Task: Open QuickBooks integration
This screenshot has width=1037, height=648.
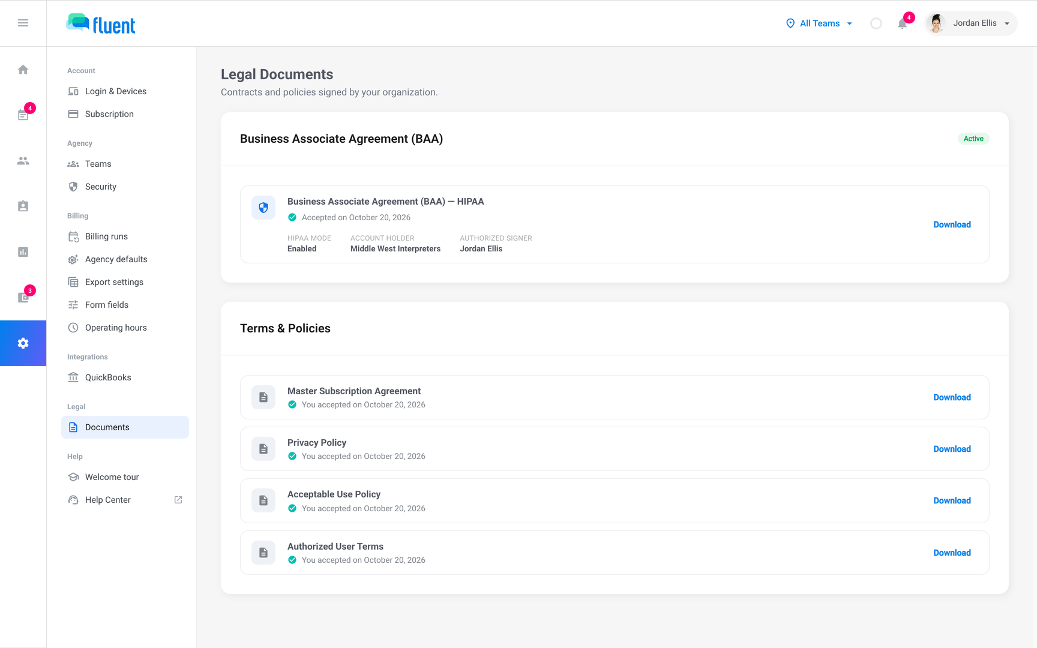Action: click(125, 377)
